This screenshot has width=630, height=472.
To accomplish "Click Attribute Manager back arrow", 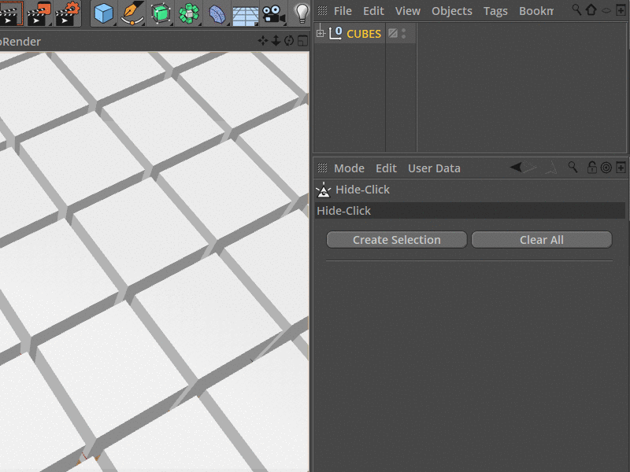I will pos(517,167).
